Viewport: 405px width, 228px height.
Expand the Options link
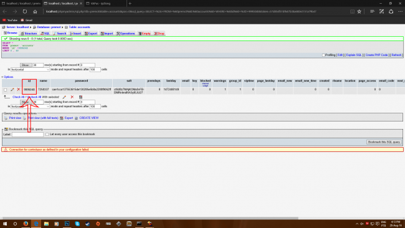coord(8,77)
